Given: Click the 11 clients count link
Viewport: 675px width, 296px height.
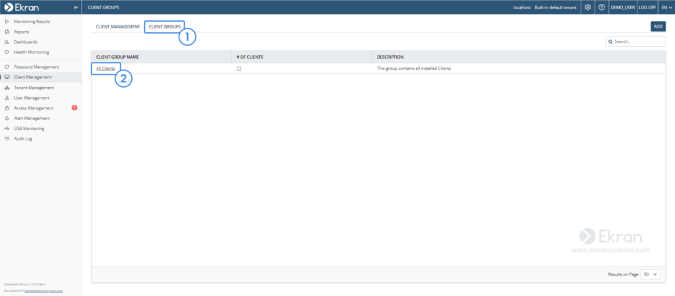Looking at the screenshot, I should click(x=239, y=69).
